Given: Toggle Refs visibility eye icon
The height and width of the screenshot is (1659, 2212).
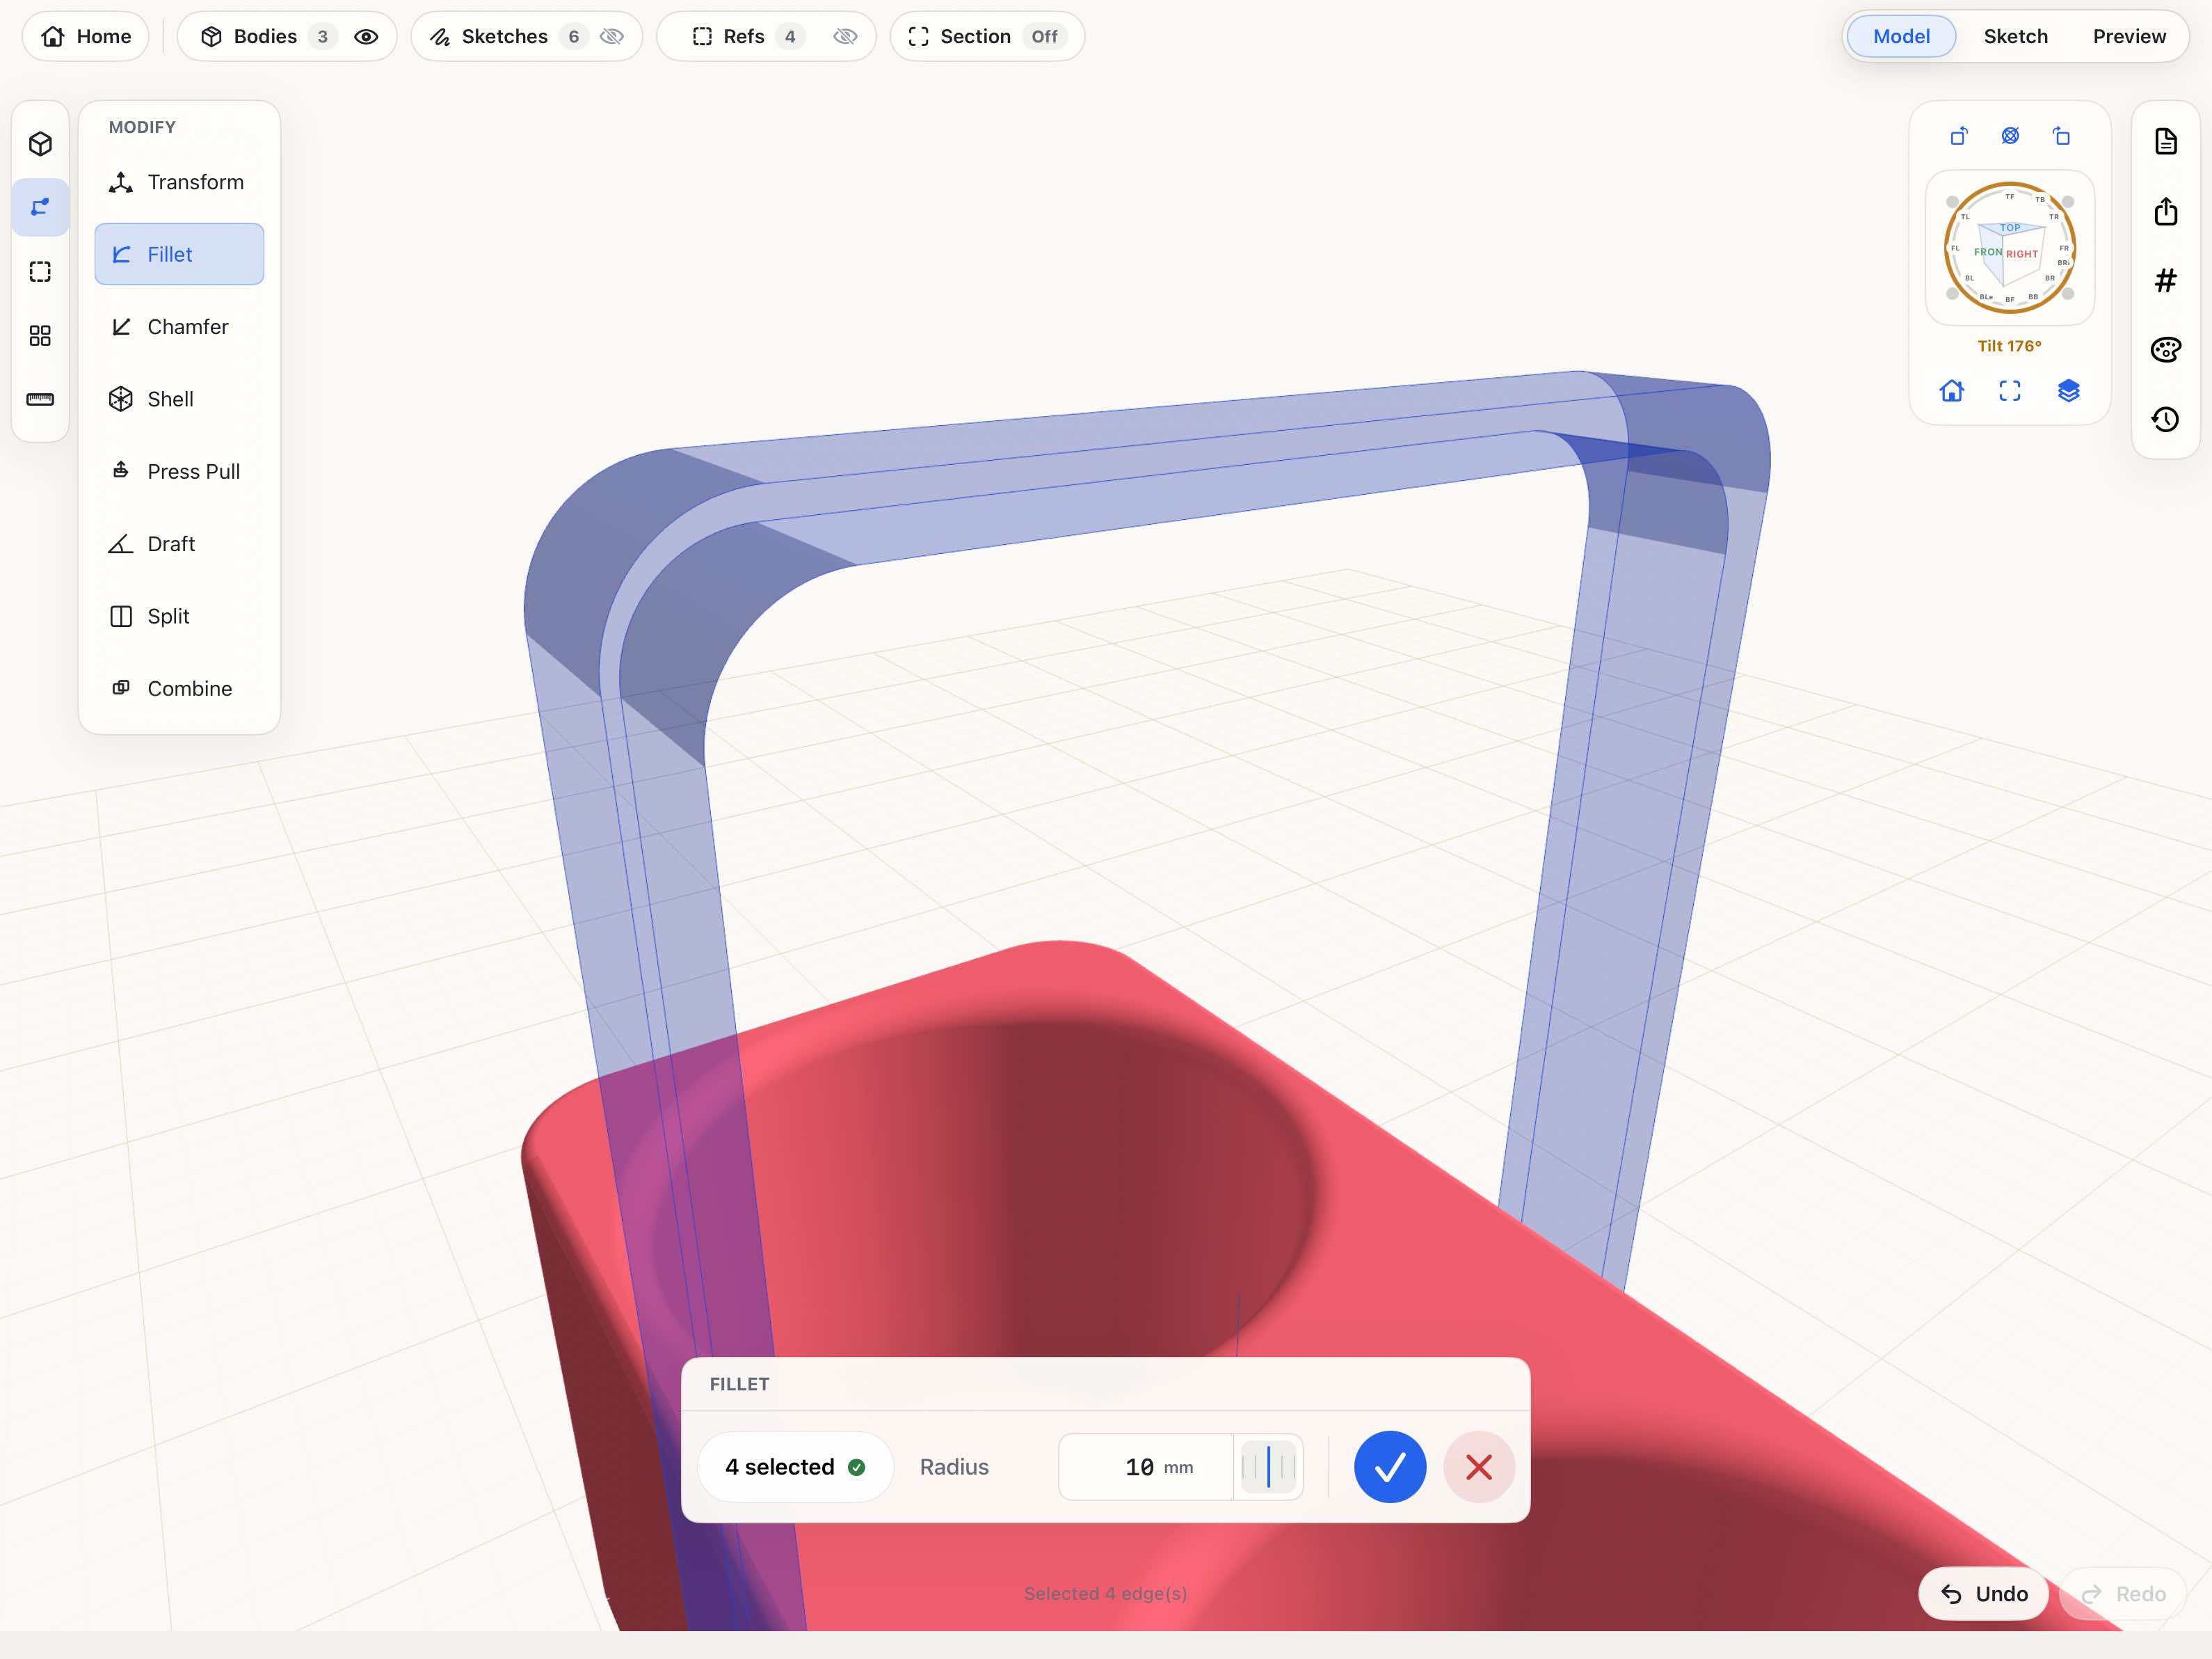Looking at the screenshot, I should (845, 37).
